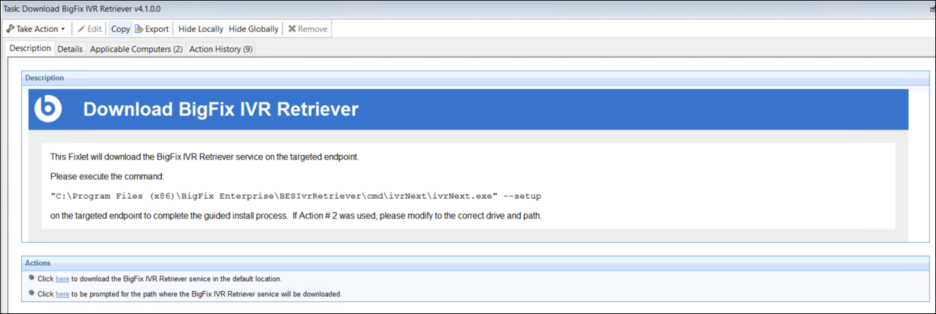Screen dimensions: 936x314
Task: Click the Edit toolbar label
Action: [x=94, y=29]
